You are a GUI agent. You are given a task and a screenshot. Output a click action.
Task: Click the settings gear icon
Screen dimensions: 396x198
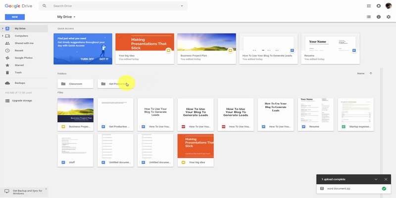click(x=389, y=17)
